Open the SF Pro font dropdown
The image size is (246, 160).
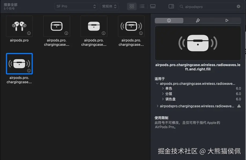click(76, 6)
